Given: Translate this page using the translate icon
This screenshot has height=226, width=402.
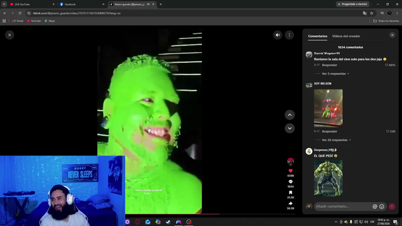Looking at the screenshot, I should 365,13.
